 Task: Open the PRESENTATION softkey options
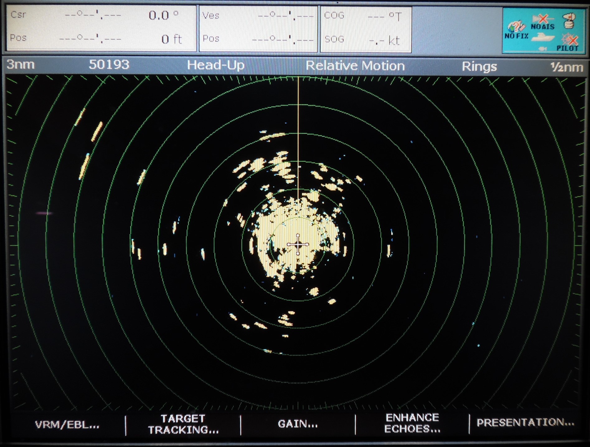(x=525, y=422)
